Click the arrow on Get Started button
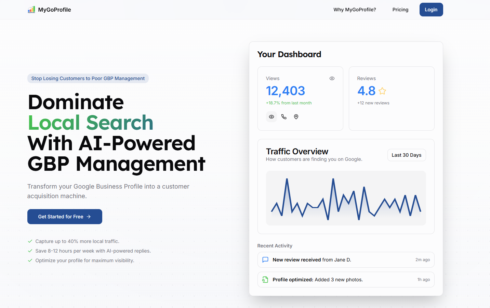The width and height of the screenshot is (490, 308). click(89, 217)
